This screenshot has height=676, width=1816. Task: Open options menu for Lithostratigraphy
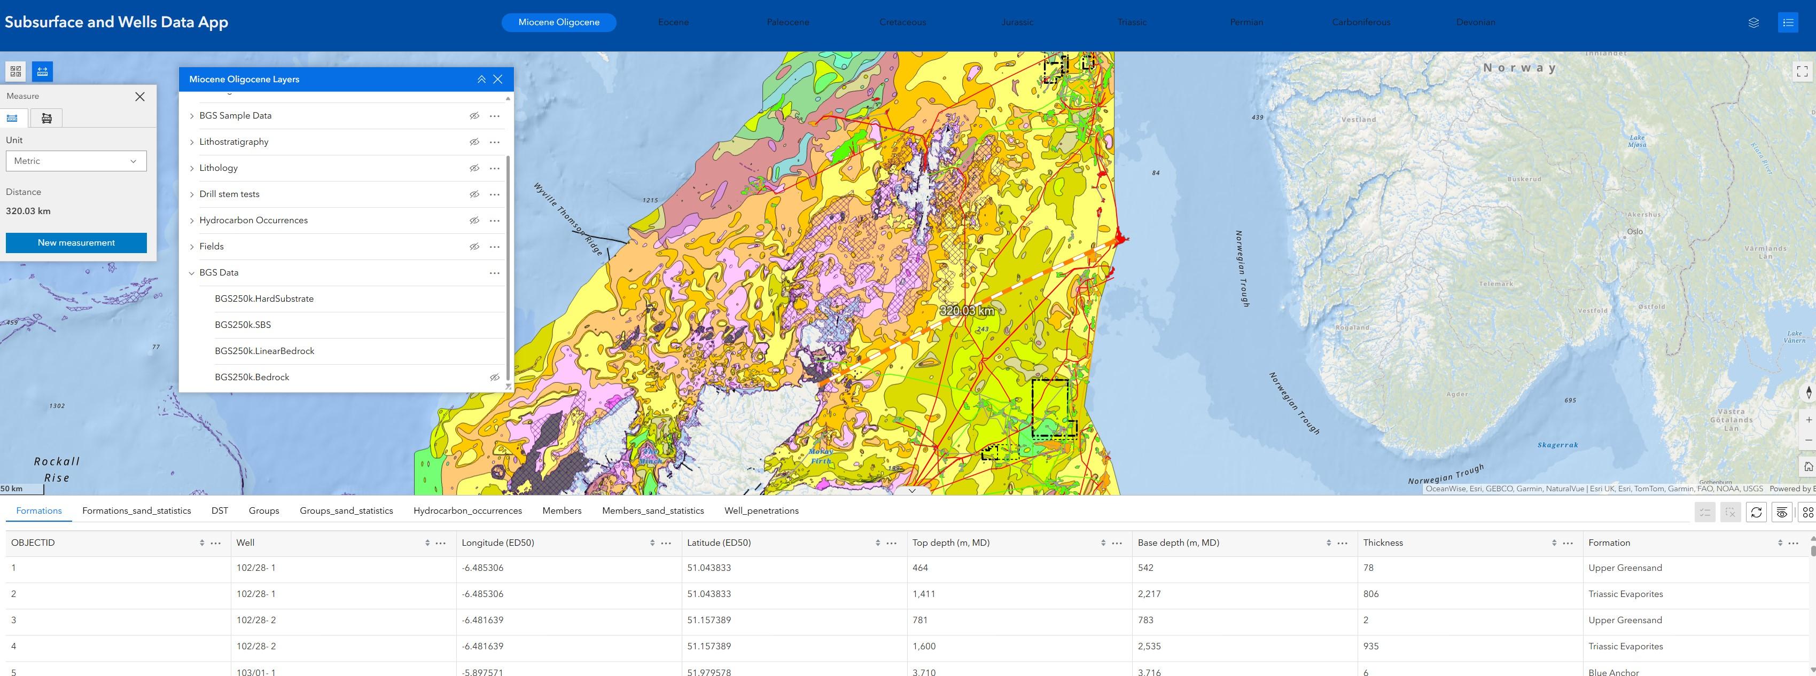[x=495, y=142]
